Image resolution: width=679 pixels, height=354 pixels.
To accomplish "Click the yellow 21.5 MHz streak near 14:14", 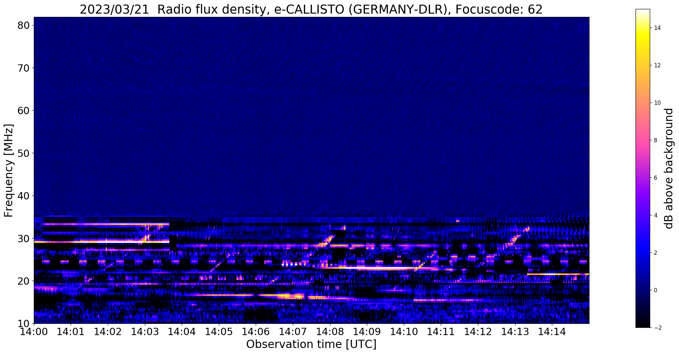I will pyautogui.click(x=558, y=274).
